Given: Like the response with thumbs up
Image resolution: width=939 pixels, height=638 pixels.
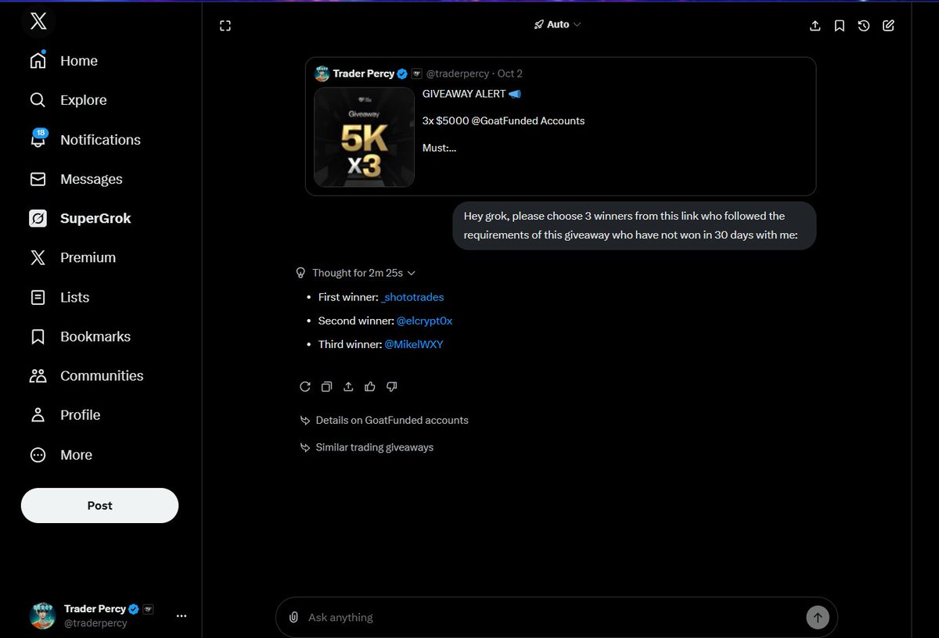Looking at the screenshot, I should [x=370, y=386].
